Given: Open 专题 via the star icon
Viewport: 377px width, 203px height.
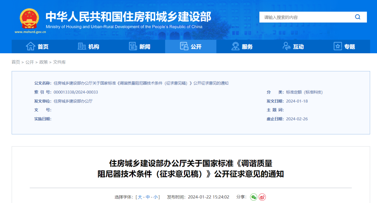Looking at the screenshot, I should 337,46.
